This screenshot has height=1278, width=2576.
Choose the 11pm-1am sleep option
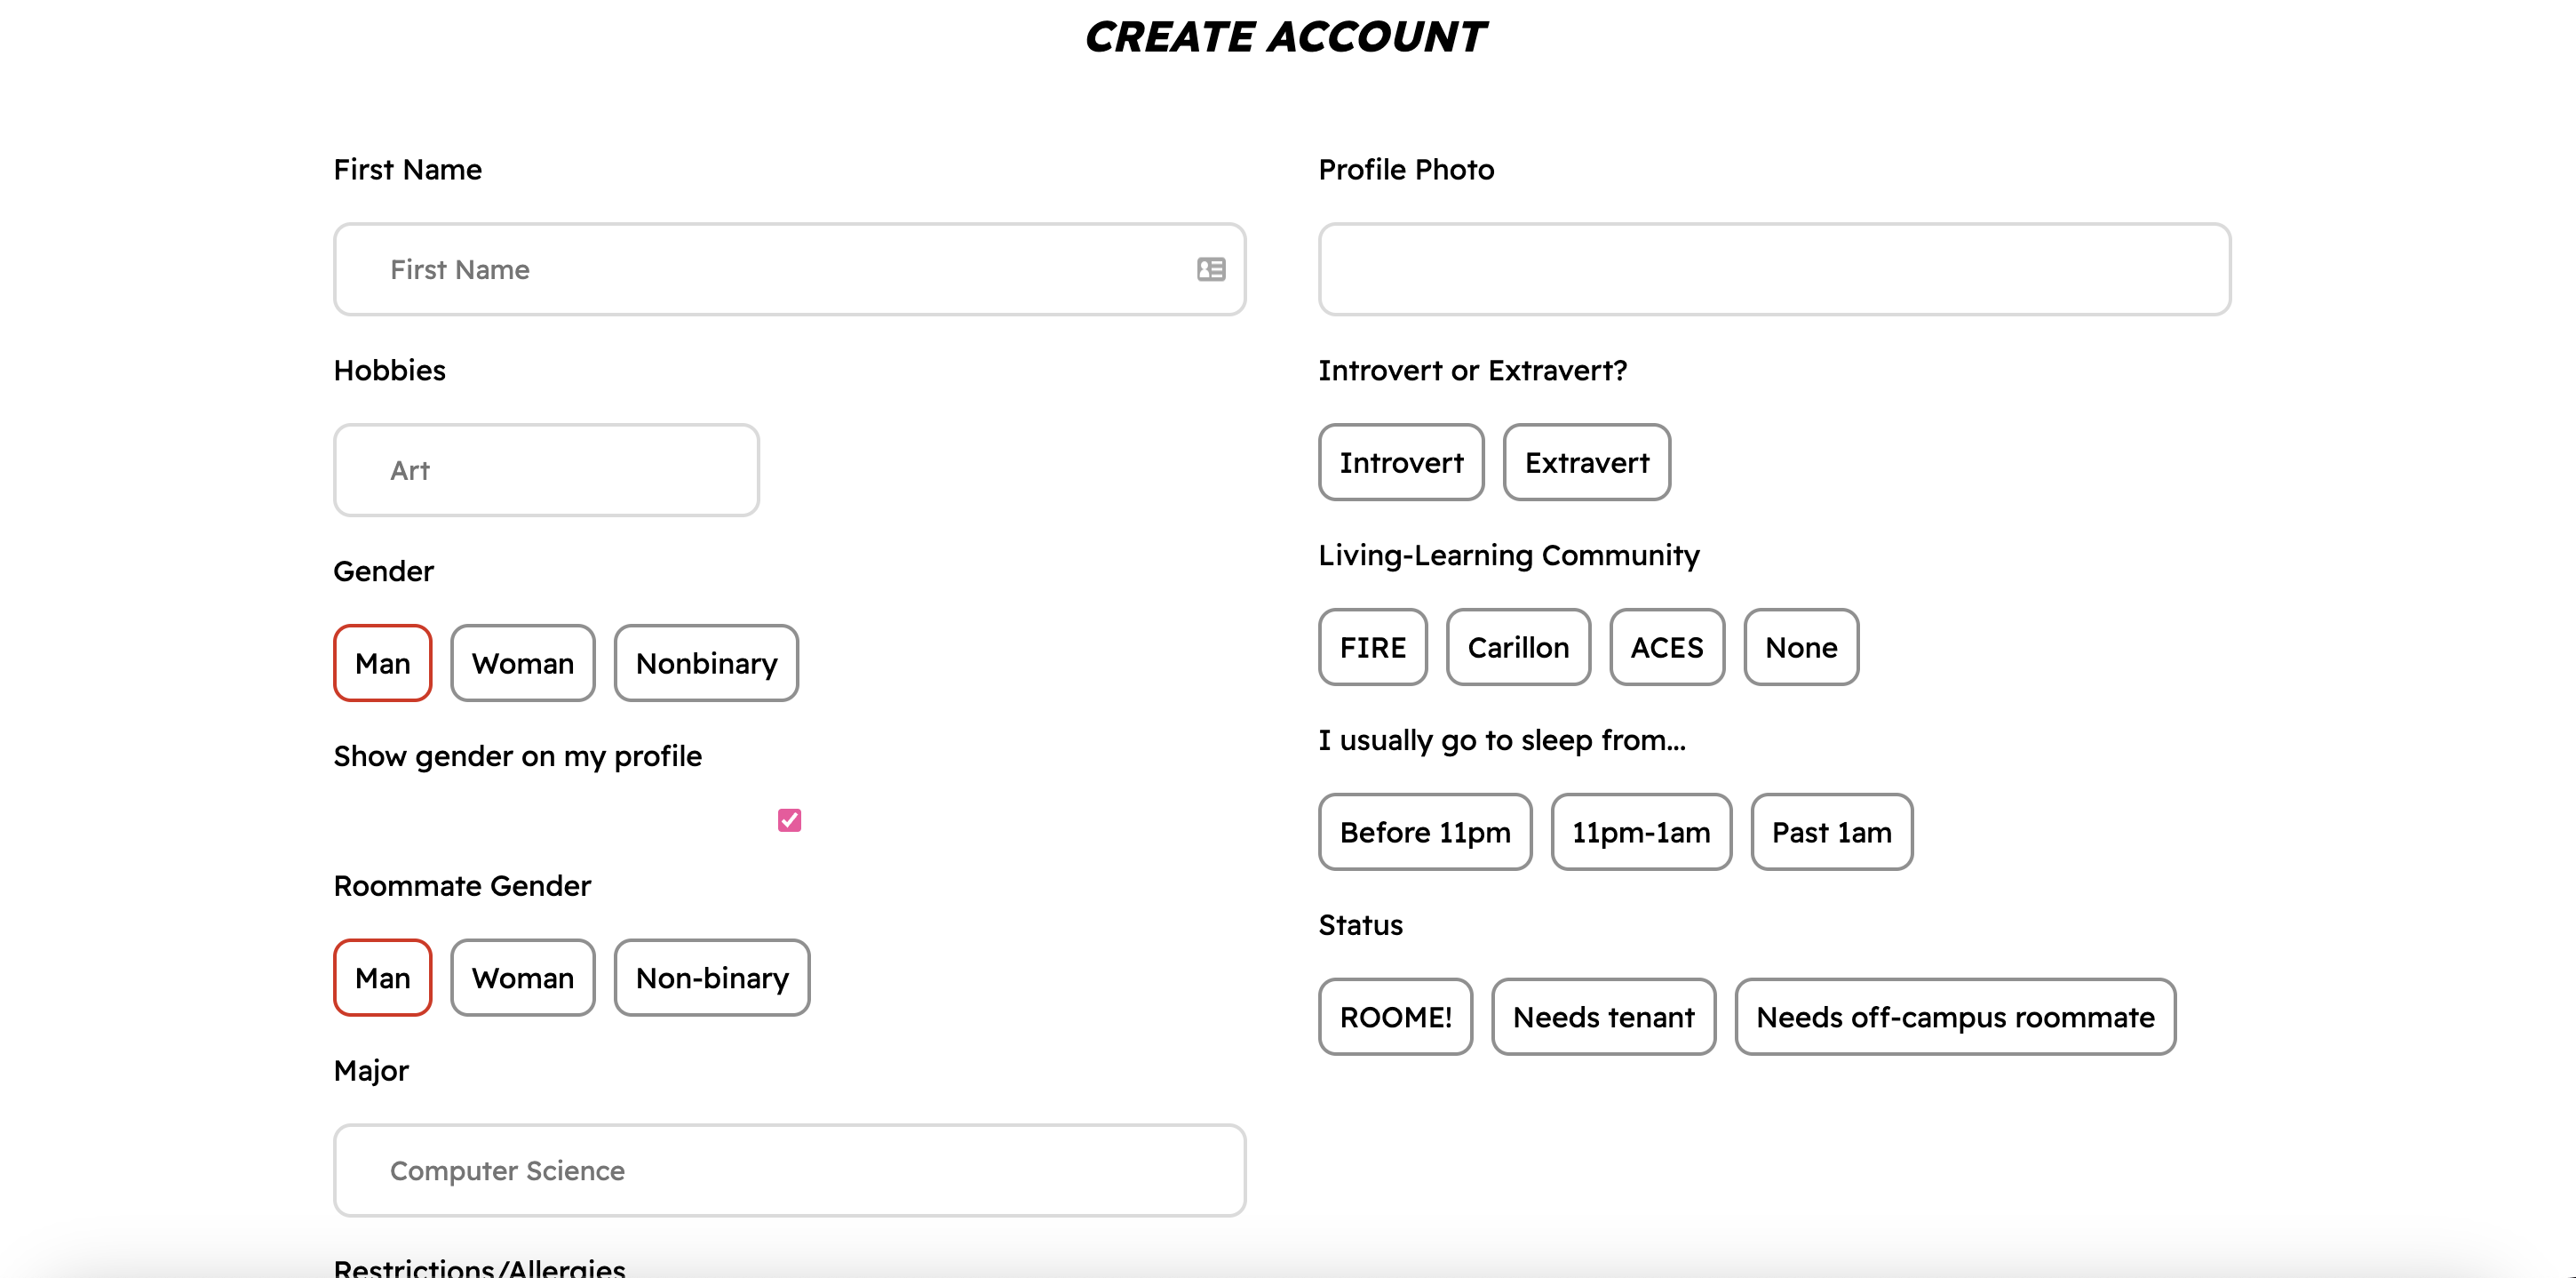[1640, 833]
